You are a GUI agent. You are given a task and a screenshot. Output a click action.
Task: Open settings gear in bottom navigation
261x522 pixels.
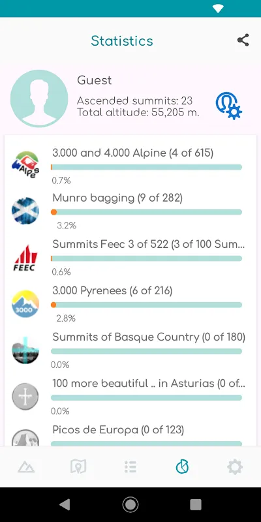(x=235, y=467)
